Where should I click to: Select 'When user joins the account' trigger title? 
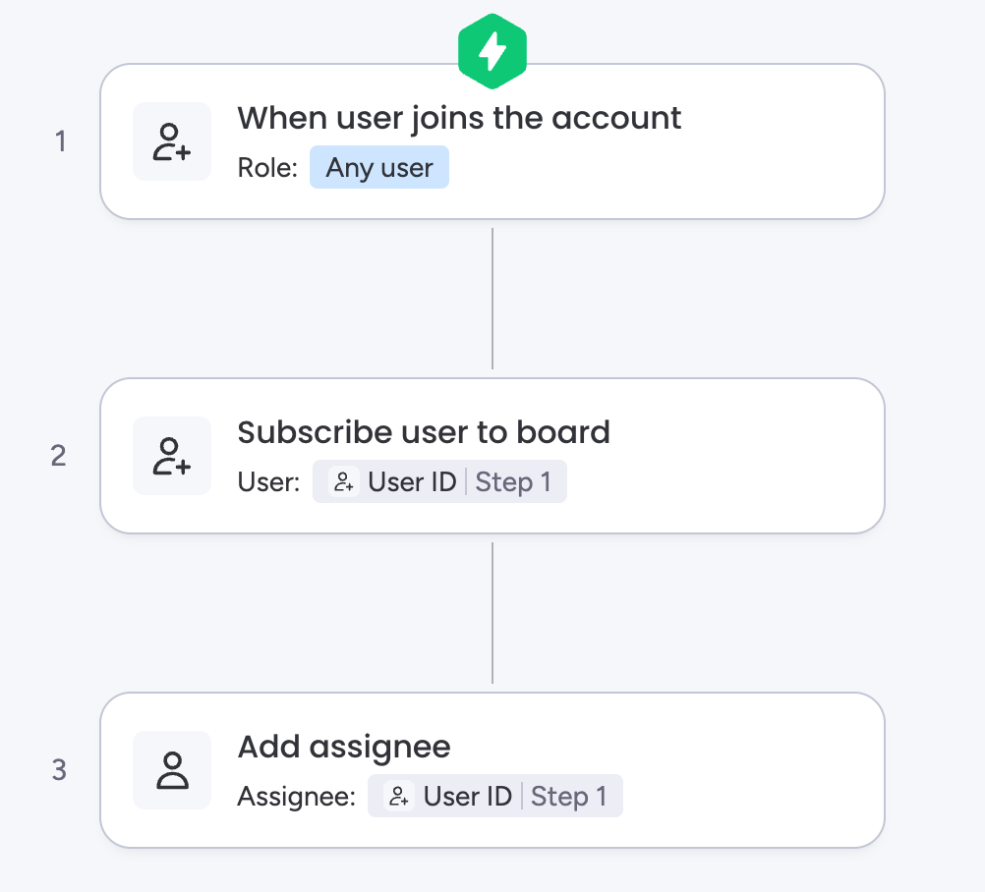click(459, 118)
